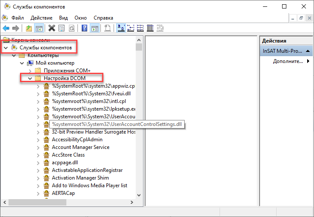The image size is (314, 217).
Task: Click the Приложения COM+ folder icon
Action: click(x=38, y=71)
